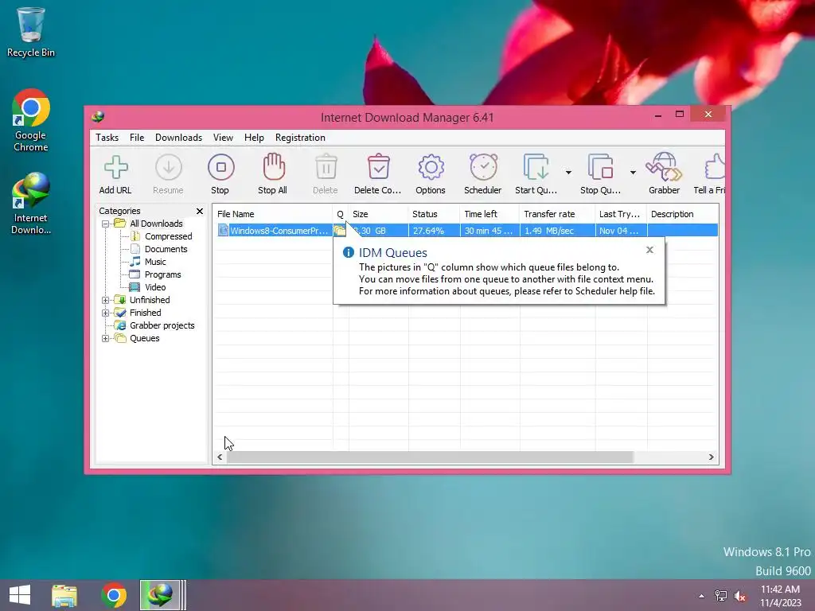Viewport: 815px width, 611px height.
Task: Select the Music category
Action: (155, 262)
